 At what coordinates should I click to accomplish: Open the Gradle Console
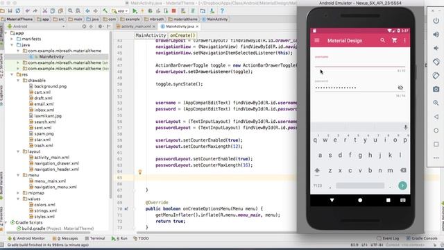tap(422, 238)
